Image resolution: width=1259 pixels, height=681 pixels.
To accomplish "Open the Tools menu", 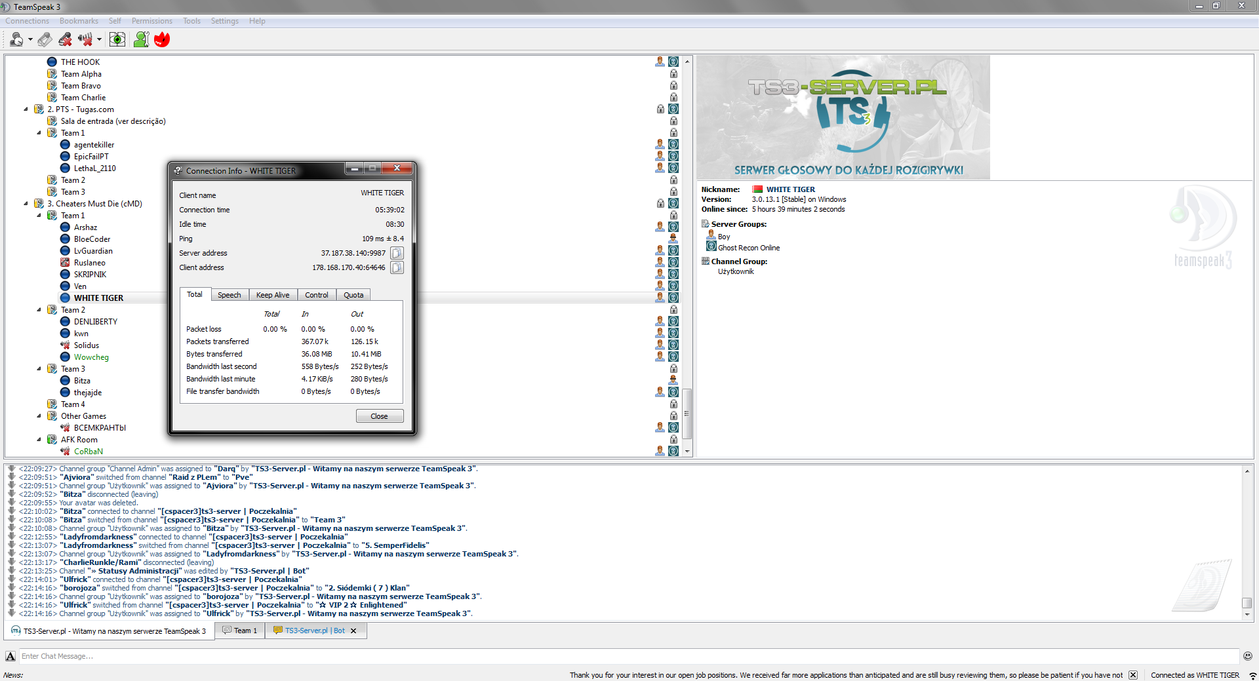I will click(192, 21).
